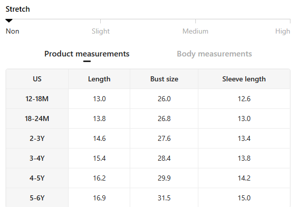Click sleeve length value 13.4

[244, 138]
